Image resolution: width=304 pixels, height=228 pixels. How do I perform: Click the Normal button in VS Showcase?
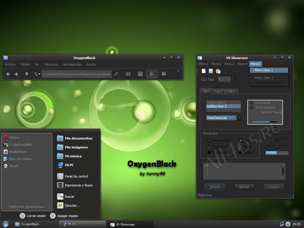(x=244, y=187)
